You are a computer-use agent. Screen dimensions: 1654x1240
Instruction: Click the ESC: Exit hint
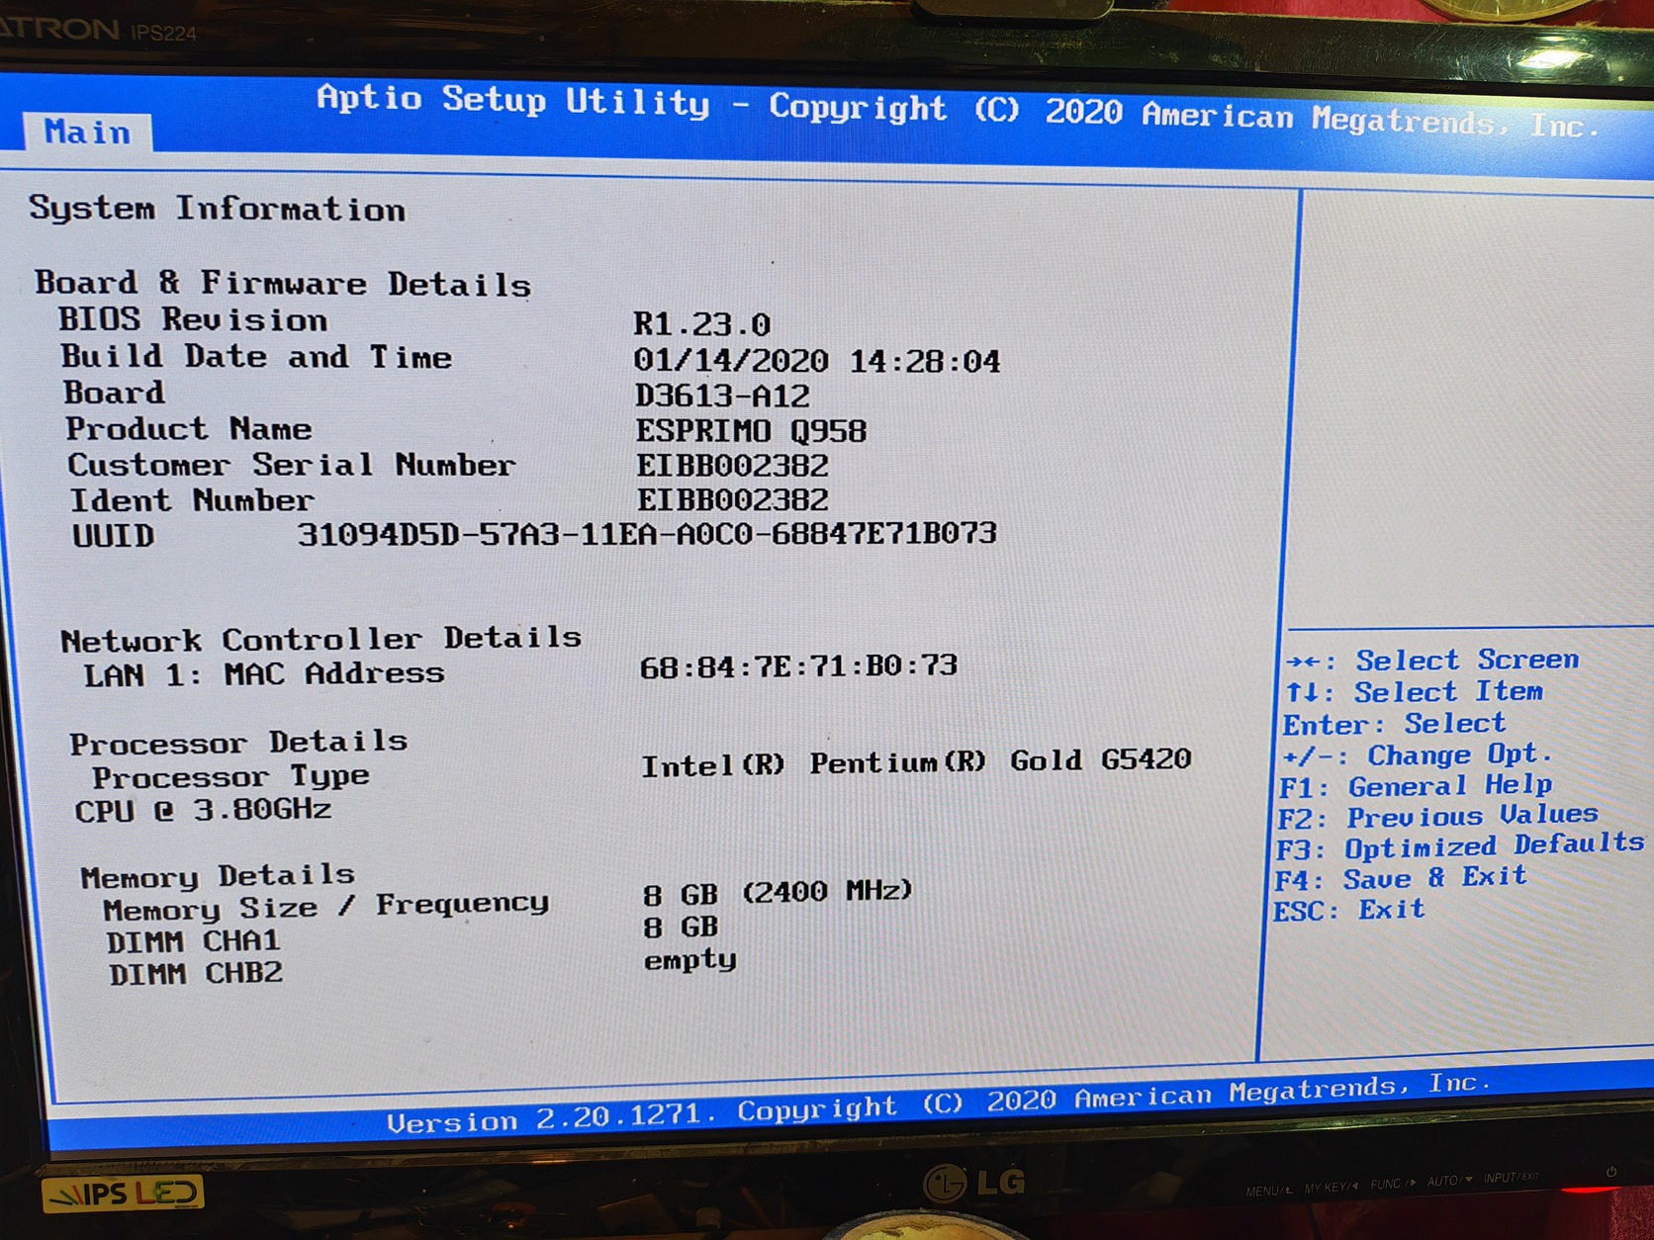point(1349,910)
